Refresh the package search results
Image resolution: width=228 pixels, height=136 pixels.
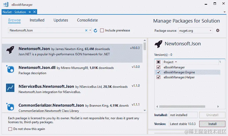tap(95, 30)
